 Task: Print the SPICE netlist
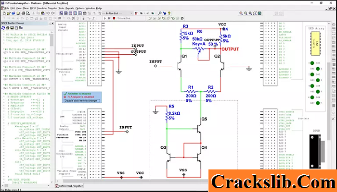pos(8,28)
